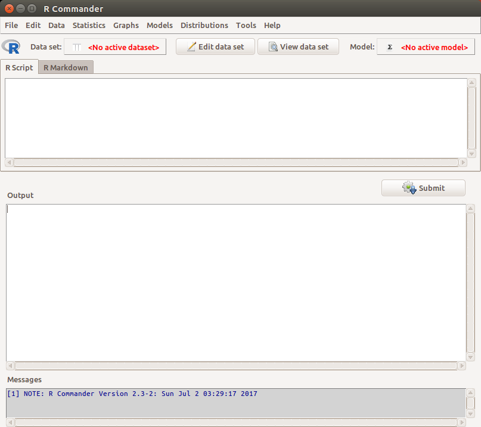Screen dimensions: 481x427
Task: Click the down arrow of script scrollbar
Action: (x=471, y=153)
